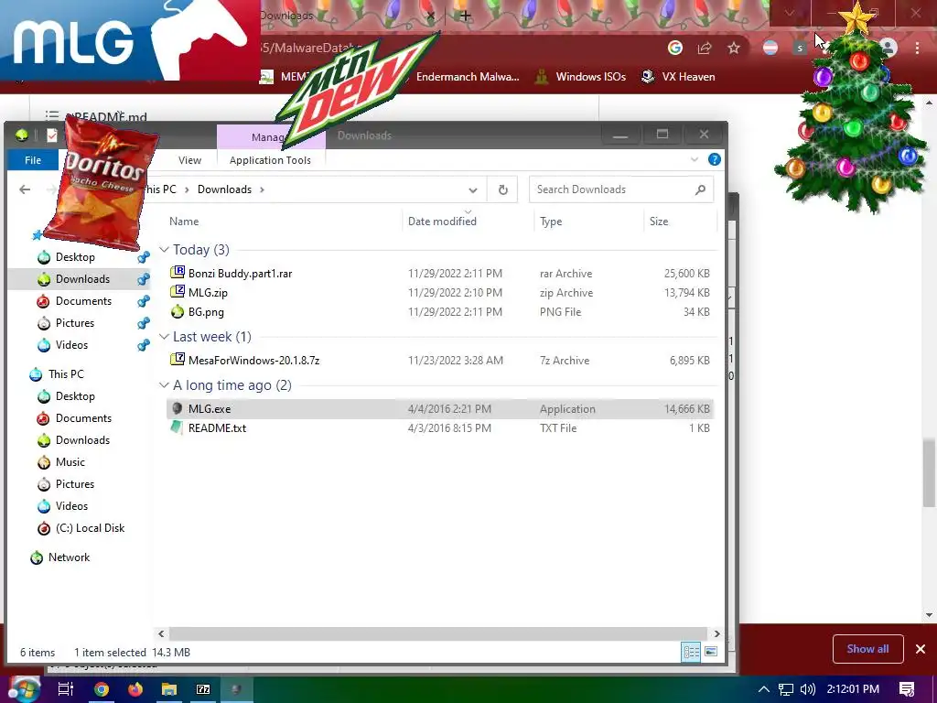
Task: Open Pictures in Quick access sidebar
Action: pyautogui.click(x=75, y=323)
